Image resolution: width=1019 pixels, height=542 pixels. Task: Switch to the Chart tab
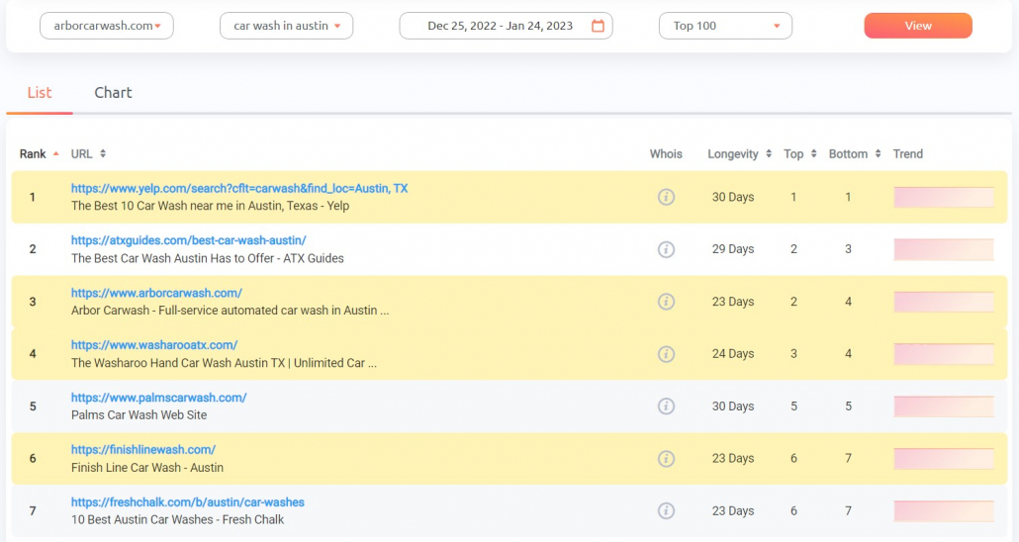pos(113,93)
